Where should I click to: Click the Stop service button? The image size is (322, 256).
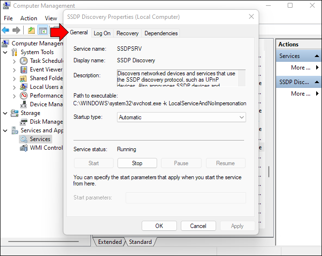click(137, 163)
